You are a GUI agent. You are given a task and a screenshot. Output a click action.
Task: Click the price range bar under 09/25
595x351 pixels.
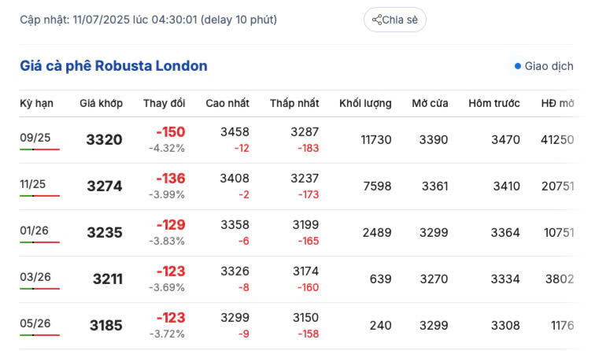(39, 150)
